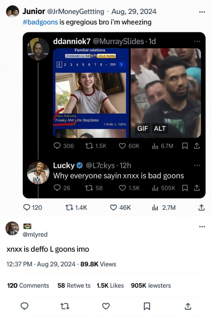Show ALT text on the GIF

click(159, 128)
